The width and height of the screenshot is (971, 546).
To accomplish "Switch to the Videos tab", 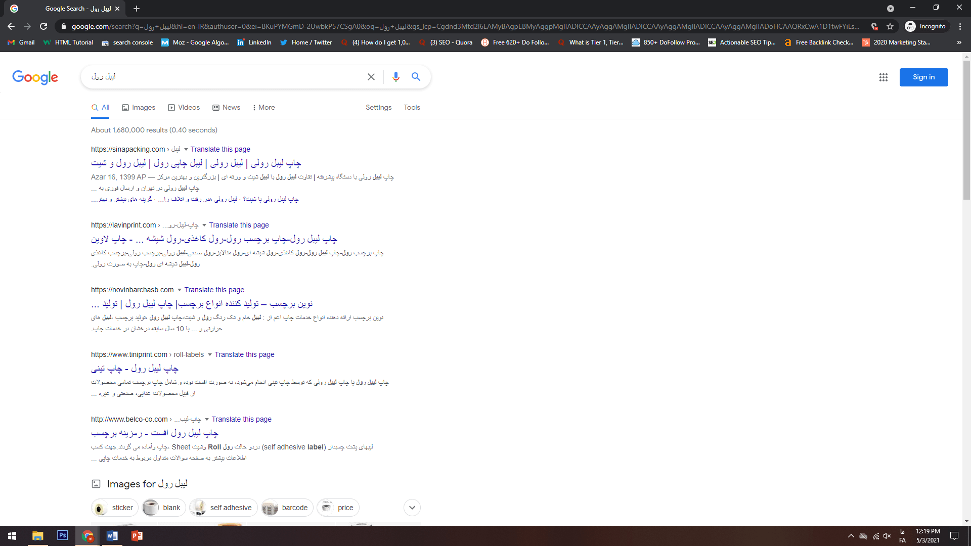I will pos(184,108).
